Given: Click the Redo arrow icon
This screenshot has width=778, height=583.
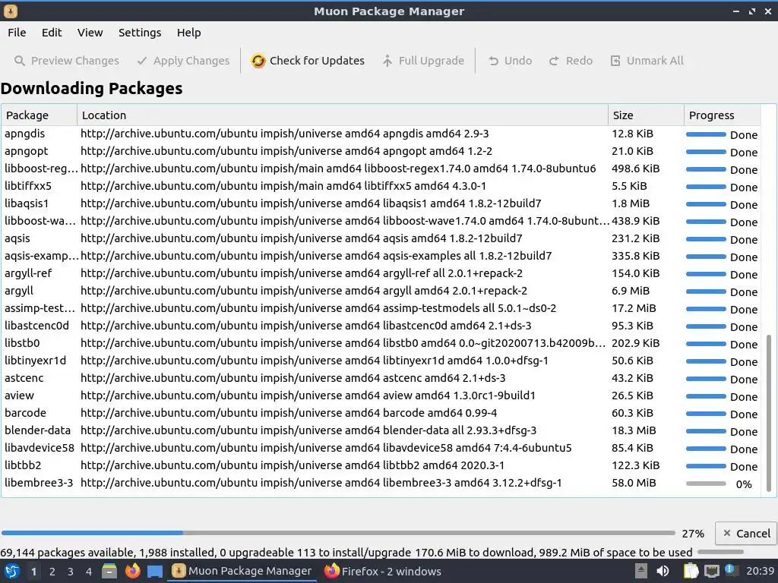Looking at the screenshot, I should [554, 61].
